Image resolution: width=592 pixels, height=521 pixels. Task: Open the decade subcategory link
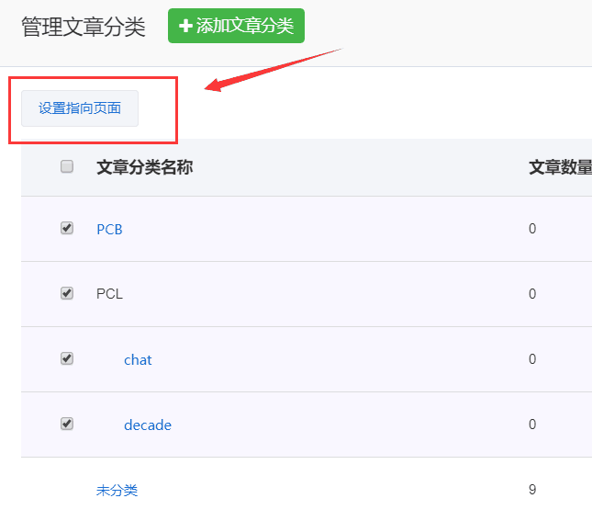pos(148,425)
